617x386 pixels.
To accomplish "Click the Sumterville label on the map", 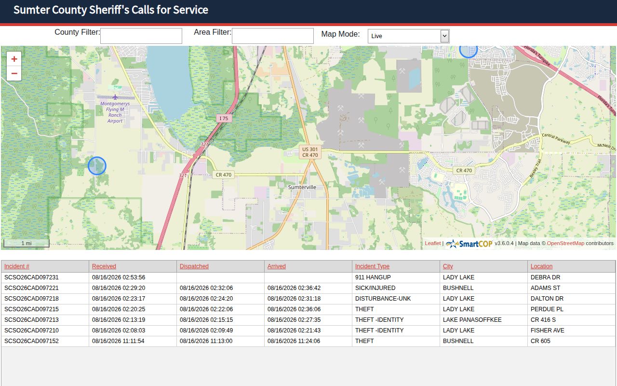I will [x=302, y=187].
